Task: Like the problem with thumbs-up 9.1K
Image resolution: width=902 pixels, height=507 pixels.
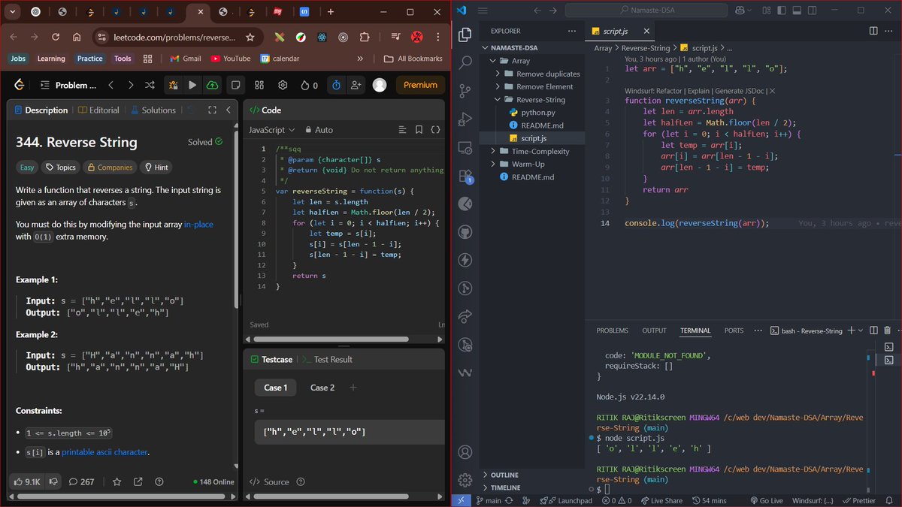Action: [26, 481]
